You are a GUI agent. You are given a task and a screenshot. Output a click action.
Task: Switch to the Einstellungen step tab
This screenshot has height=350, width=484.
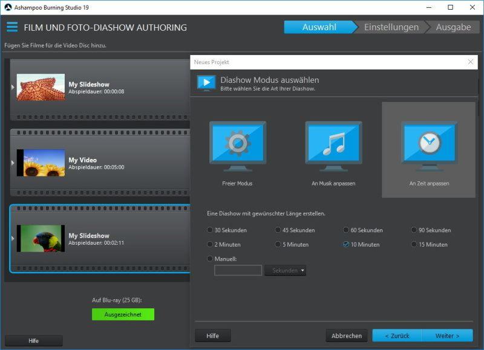coord(391,27)
